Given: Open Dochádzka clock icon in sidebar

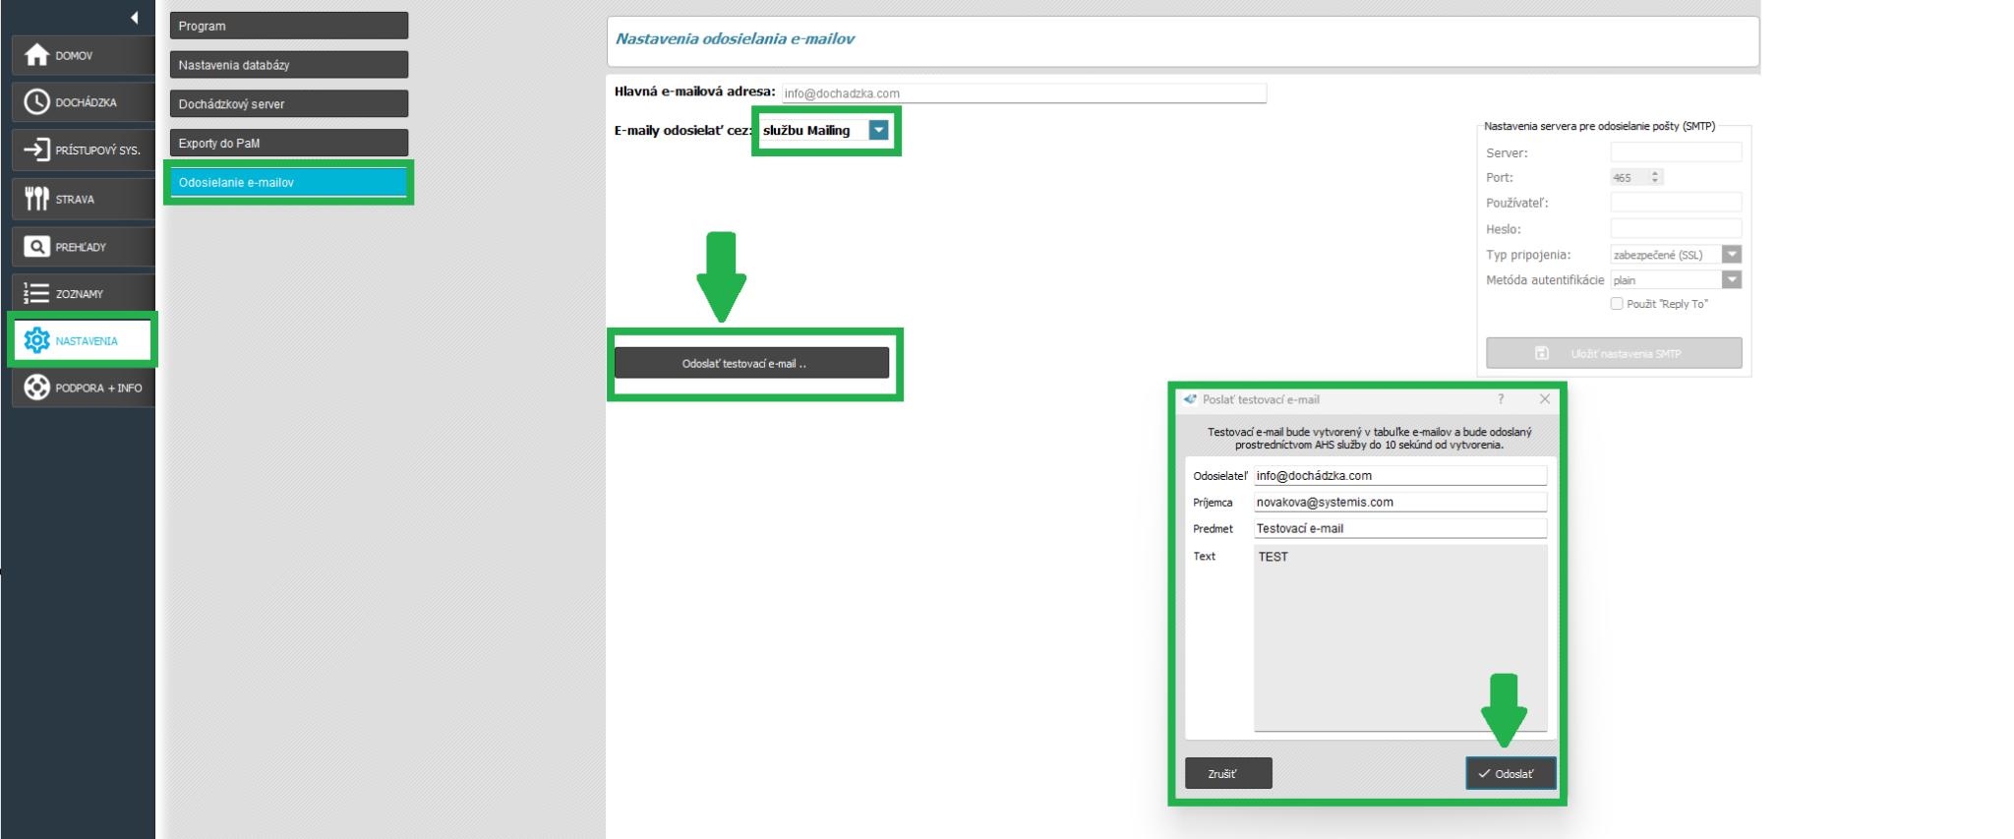Looking at the screenshot, I should point(36,102).
